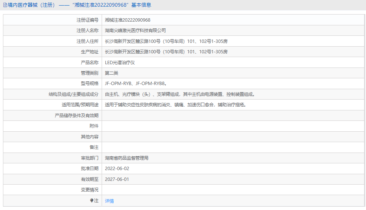Click the 型号规格 label
Screen dimensions: 366x210
[90, 84]
